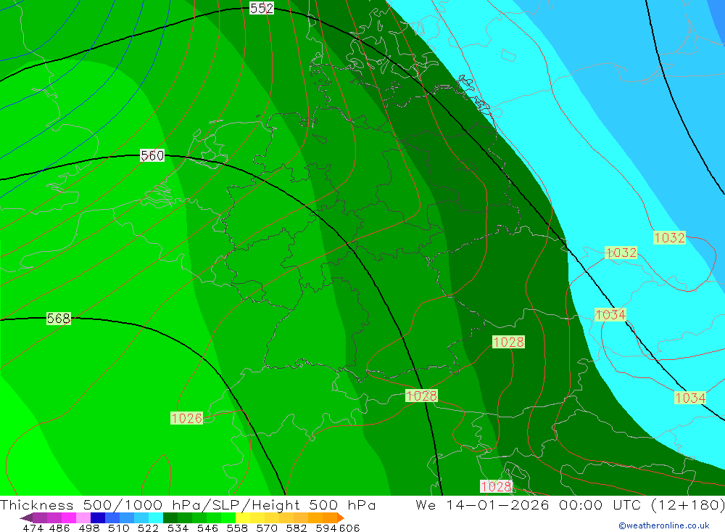Image resolution: width=725 pixels, height=532 pixels.
Task: Click the 1026 pressure isobar label
Action: pyautogui.click(x=187, y=418)
